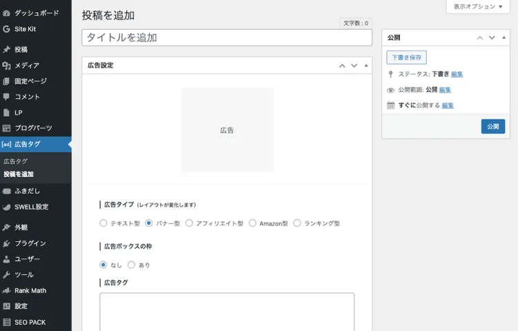Screen dimensions: 518x331
Task: Move 広告設定 panel down with chevron
Action: tap(354, 66)
